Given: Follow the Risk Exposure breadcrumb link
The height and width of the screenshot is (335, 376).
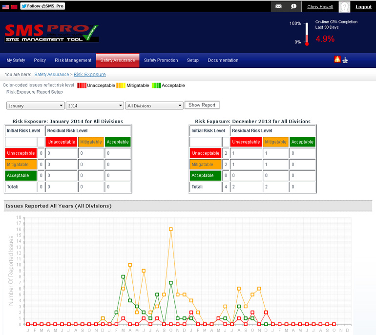Looking at the screenshot, I should [90, 75].
